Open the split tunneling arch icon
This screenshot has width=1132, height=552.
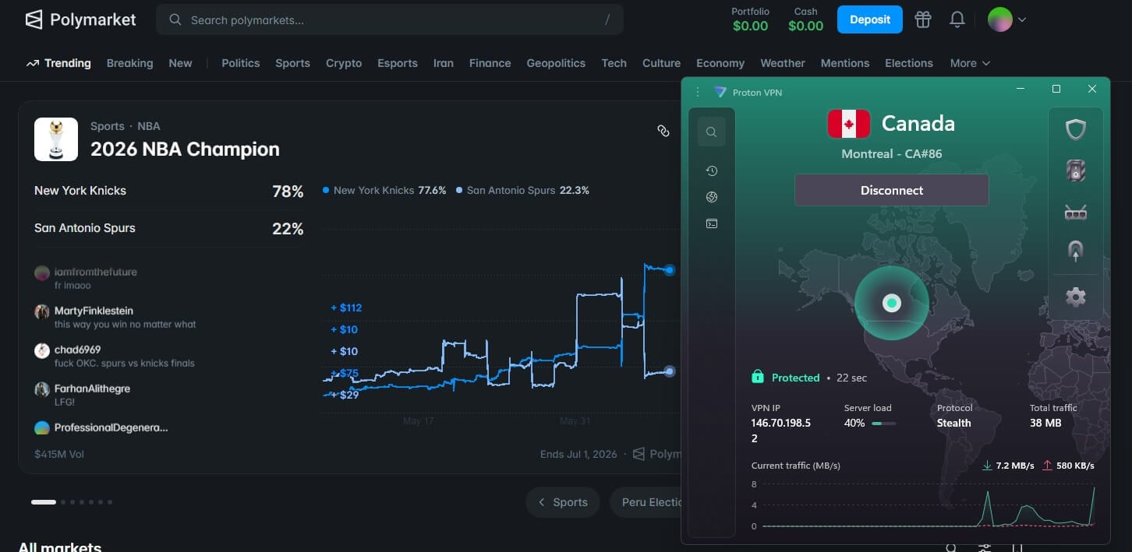[x=1076, y=251]
